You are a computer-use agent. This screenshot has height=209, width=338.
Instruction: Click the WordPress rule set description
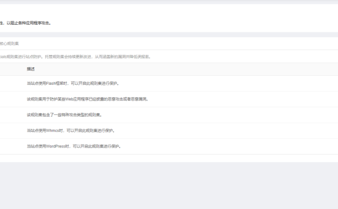click(74, 146)
